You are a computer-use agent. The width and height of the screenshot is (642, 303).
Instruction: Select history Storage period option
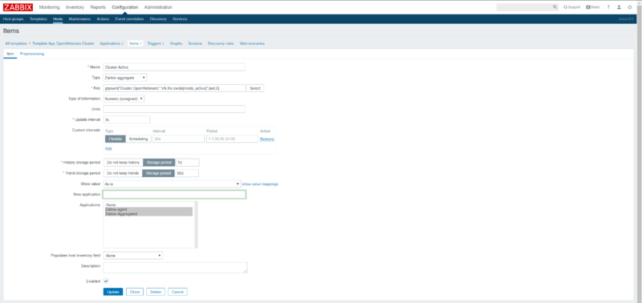coord(159,163)
